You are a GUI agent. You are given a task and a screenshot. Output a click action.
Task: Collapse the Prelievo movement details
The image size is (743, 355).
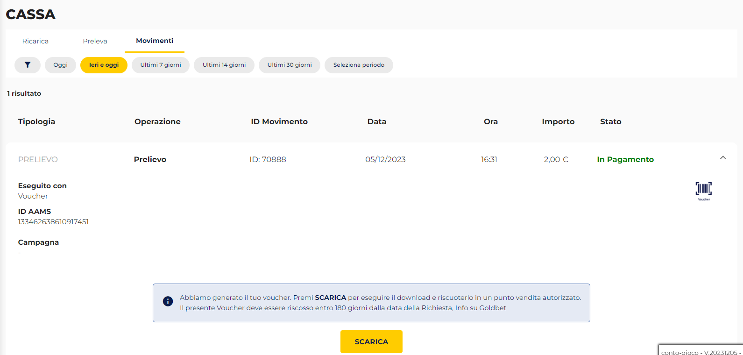coord(722,158)
